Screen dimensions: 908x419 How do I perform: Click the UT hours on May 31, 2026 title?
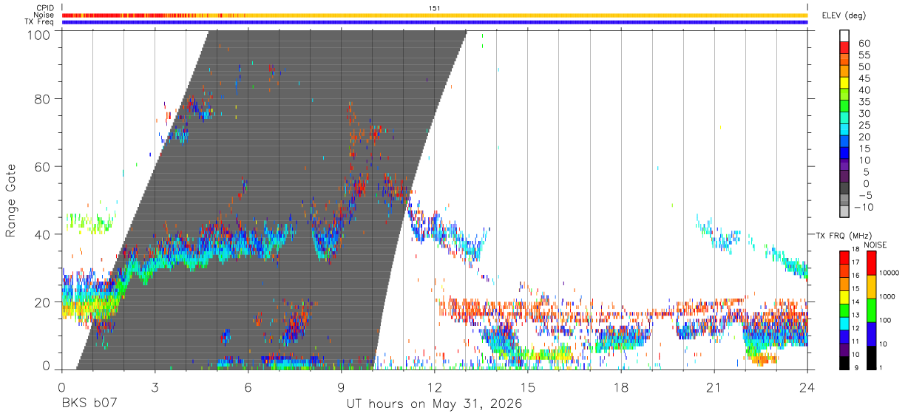(x=434, y=404)
